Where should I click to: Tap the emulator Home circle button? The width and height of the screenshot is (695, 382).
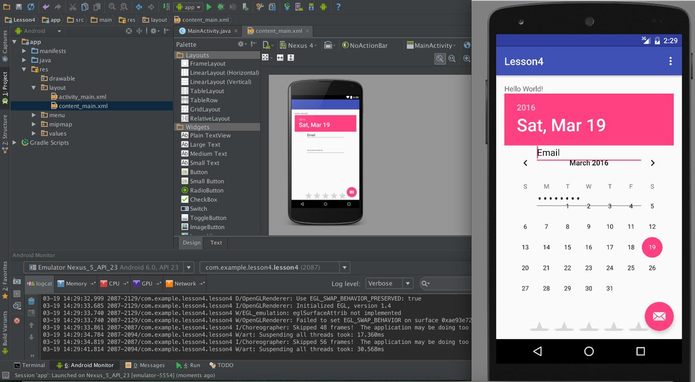click(589, 351)
